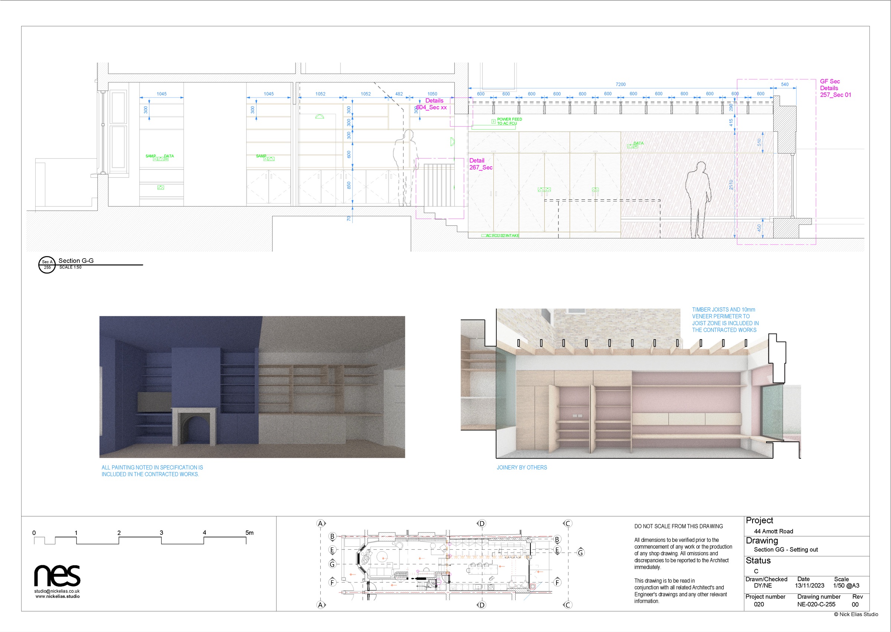The width and height of the screenshot is (891, 632).
Task: Click the date 13/11/2023
Action: (x=810, y=585)
